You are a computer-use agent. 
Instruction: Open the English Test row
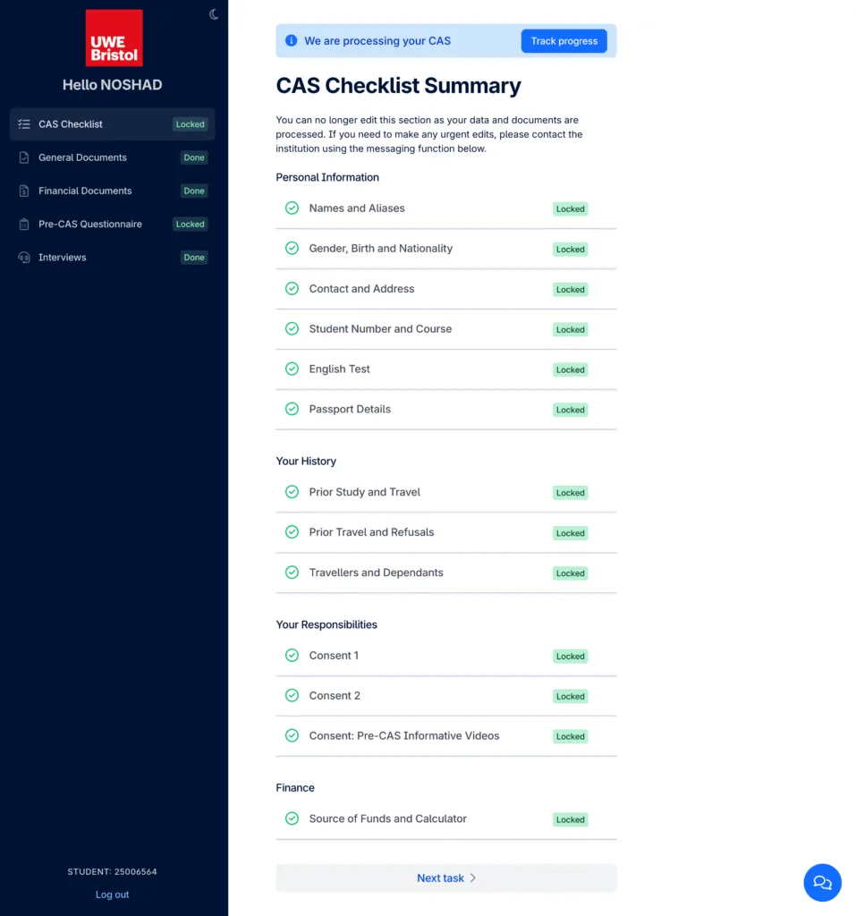pos(340,369)
